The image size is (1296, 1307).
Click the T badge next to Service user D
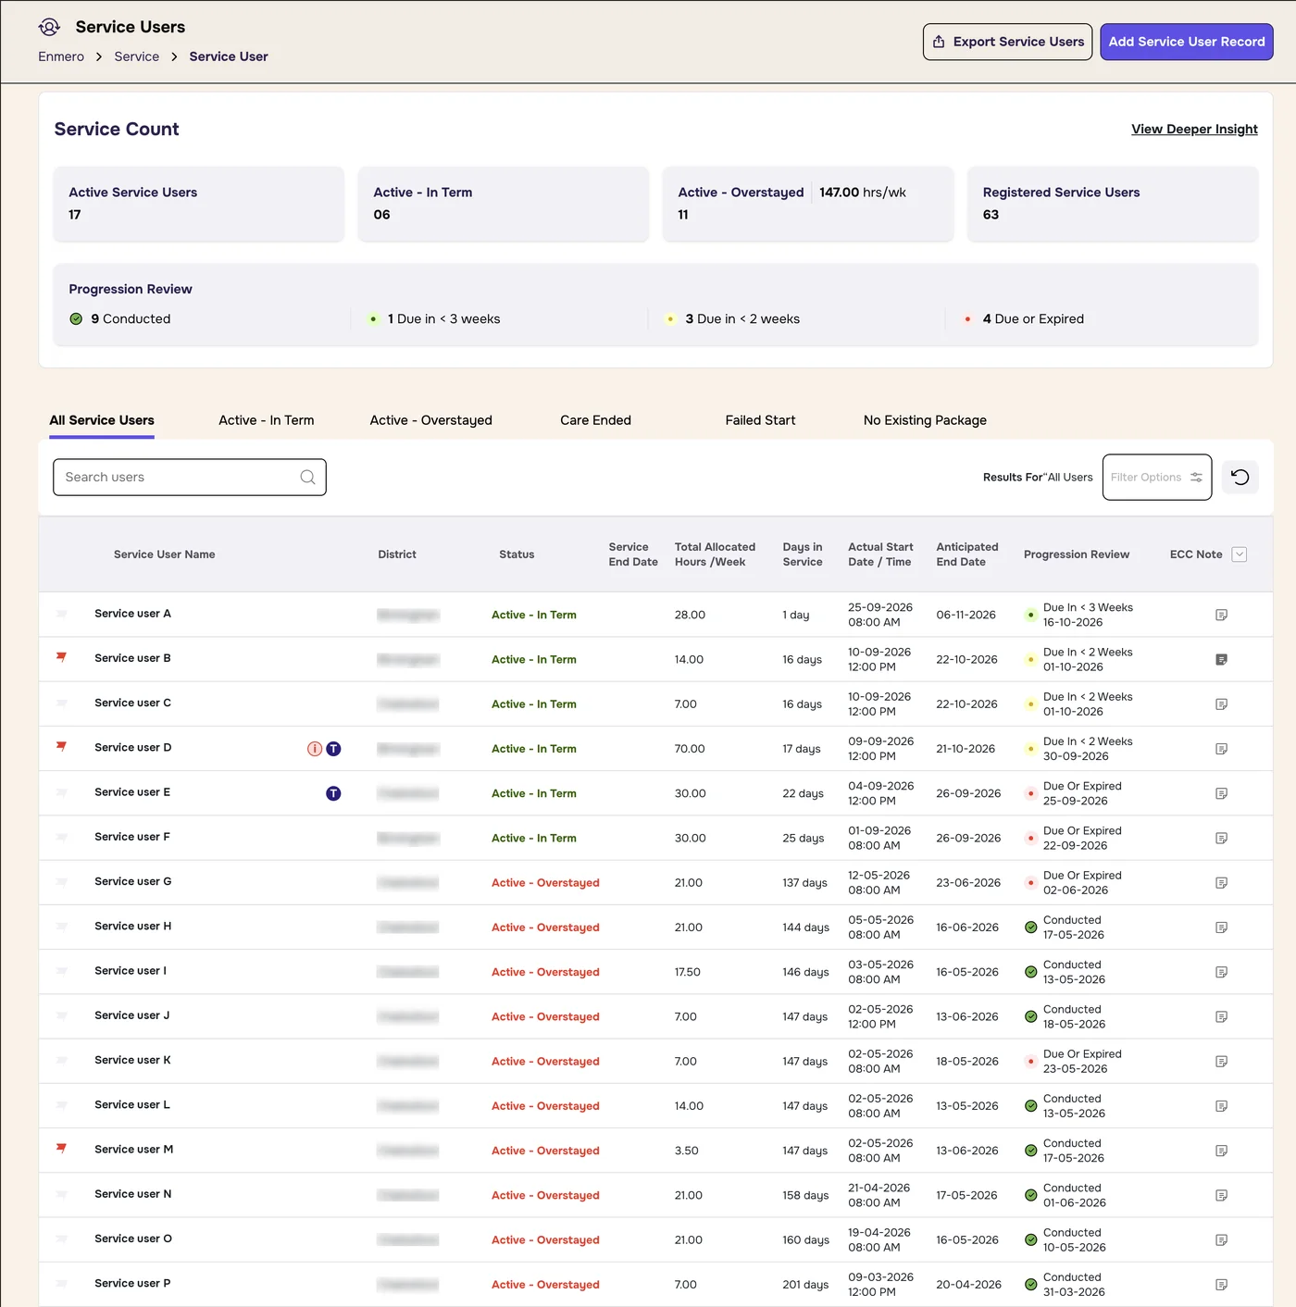tap(333, 749)
